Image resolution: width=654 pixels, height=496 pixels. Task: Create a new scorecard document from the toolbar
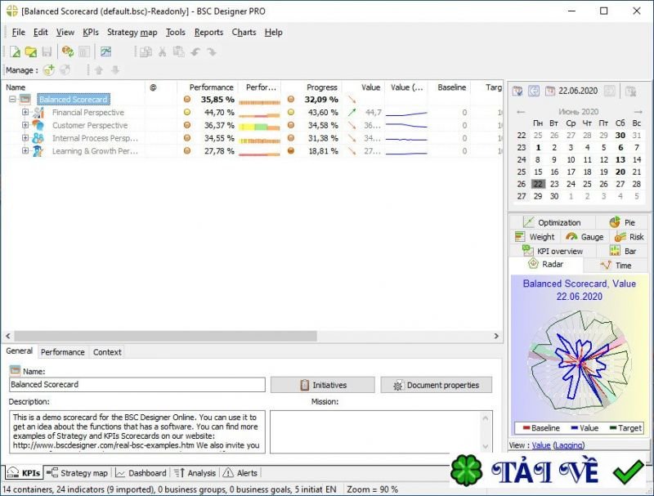point(15,51)
